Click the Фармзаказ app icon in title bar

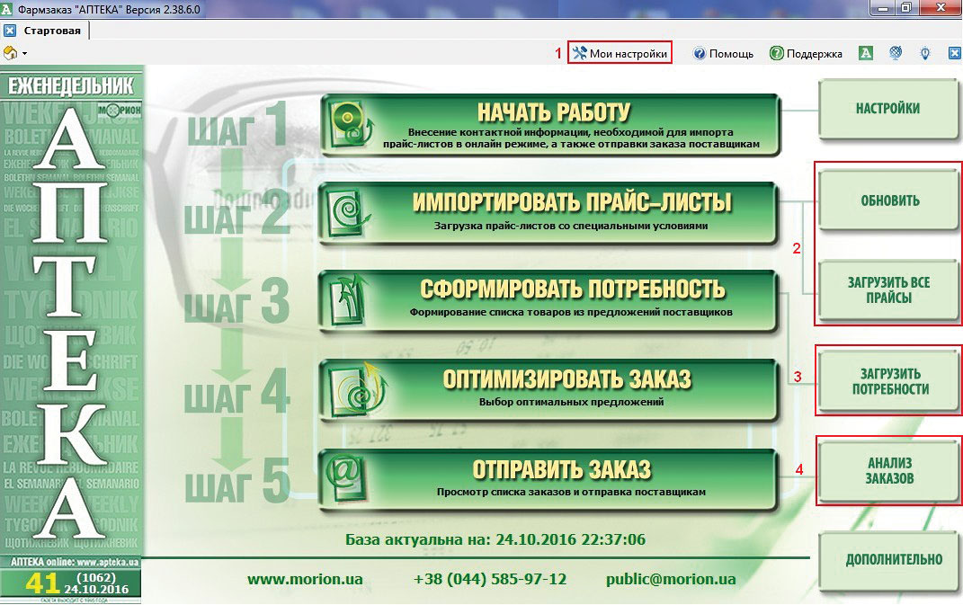tap(7, 9)
